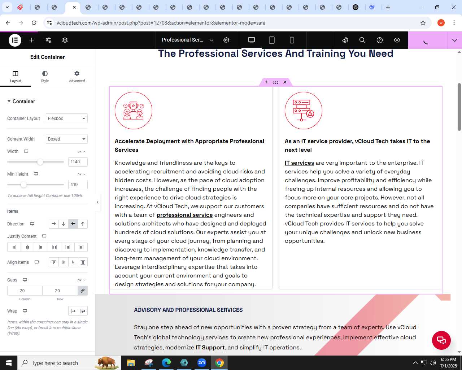This screenshot has height=370, width=462.
Task: Open What's New megaphone icon
Action: pyautogui.click(x=345, y=40)
